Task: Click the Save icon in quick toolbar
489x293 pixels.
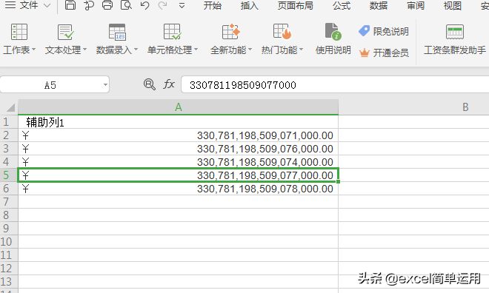Action: 70,5
